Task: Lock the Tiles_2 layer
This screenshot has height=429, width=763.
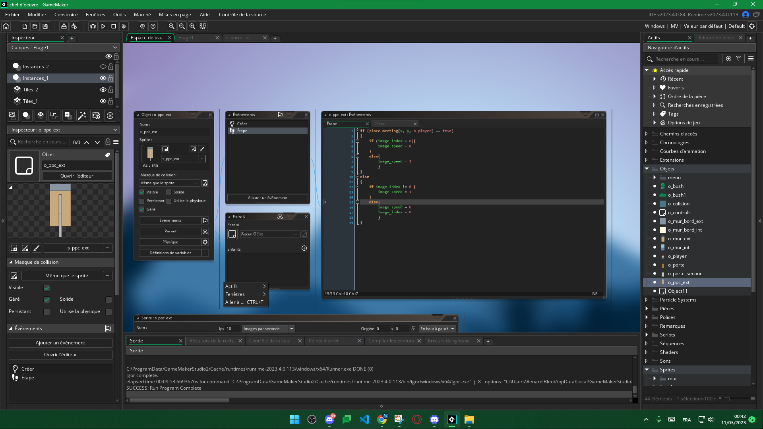Action: point(110,90)
